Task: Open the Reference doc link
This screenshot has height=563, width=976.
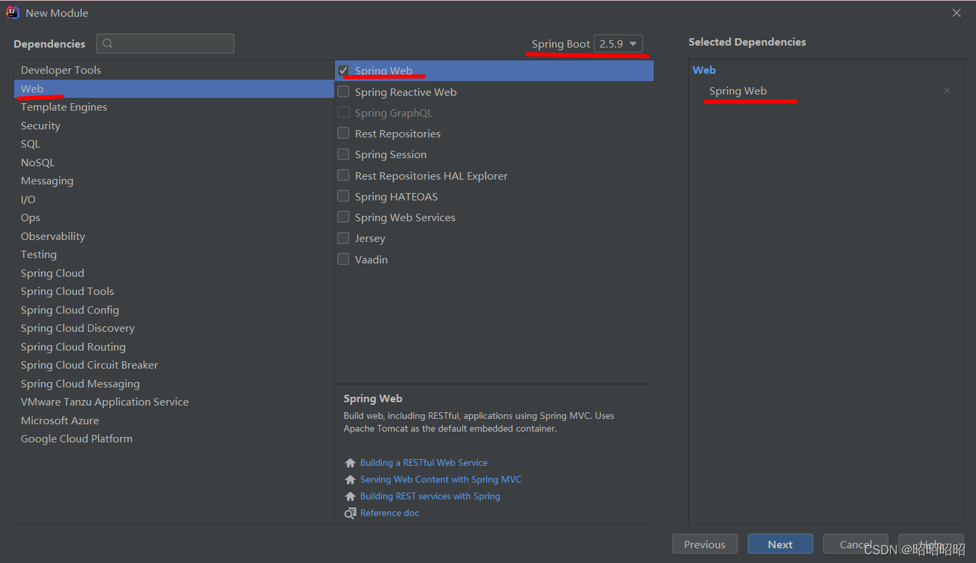Action: coord(390,513)
